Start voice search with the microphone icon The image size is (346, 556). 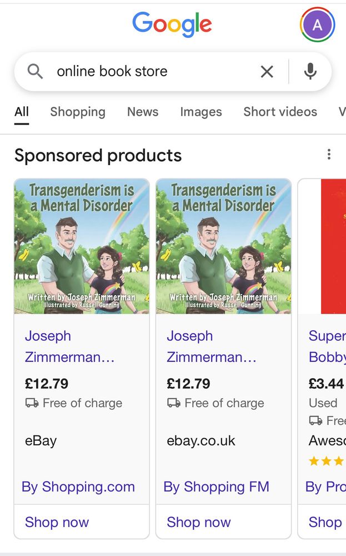pos(310,71)
